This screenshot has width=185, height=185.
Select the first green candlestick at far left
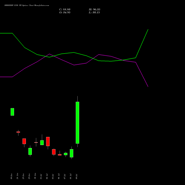12,112
